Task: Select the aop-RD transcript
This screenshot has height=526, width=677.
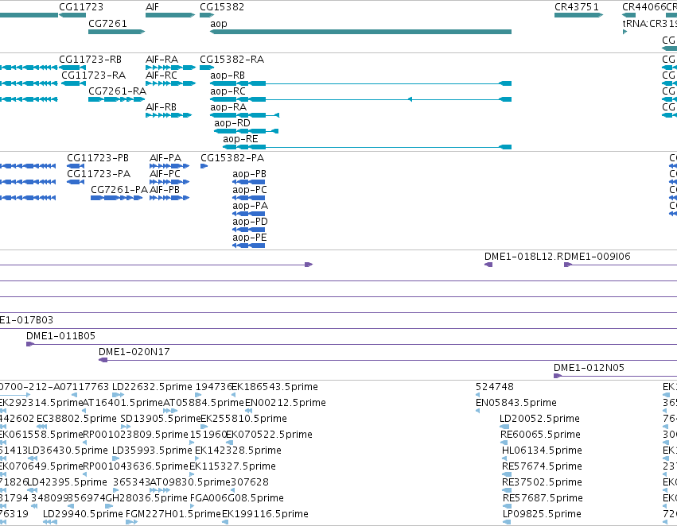Action: 246,131
